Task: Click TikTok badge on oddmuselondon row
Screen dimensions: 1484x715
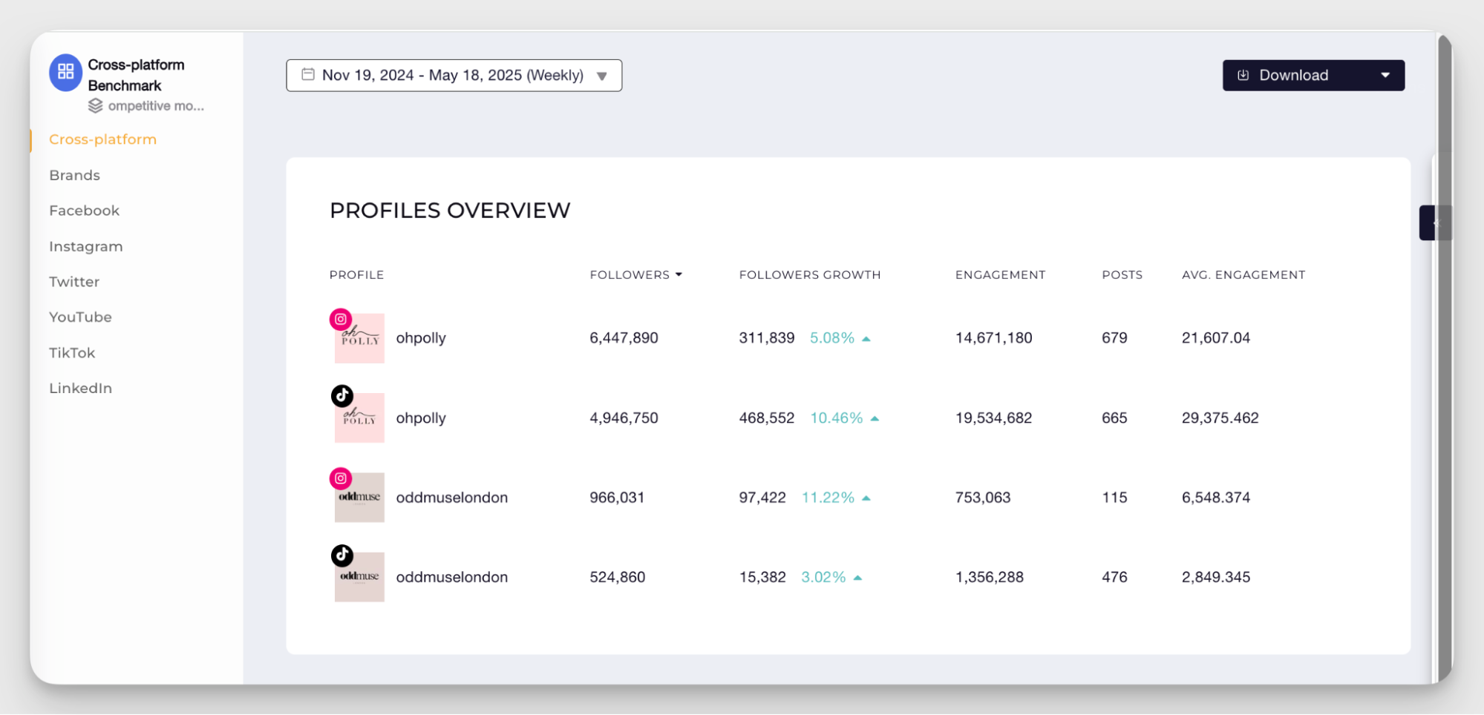Action: pyautogui.click(x=342, y=555)
